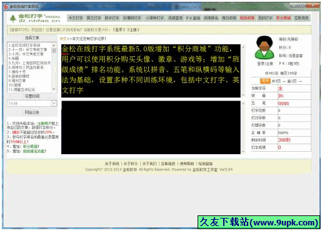Select article 3.十月：中文考核文章

pos(26,54)
